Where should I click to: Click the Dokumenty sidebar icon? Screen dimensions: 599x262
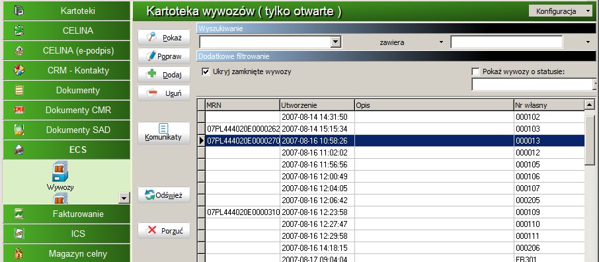pyautogui.click(x=19, y=90)
